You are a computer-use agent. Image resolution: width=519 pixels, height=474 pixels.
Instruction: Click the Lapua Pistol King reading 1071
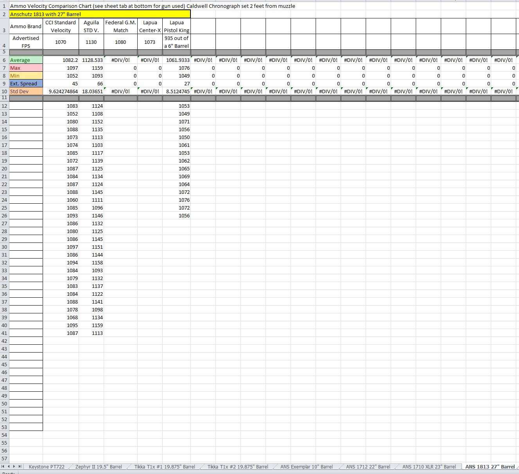tap(176, 121)
